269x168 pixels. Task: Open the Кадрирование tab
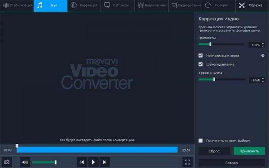(185, 5)
